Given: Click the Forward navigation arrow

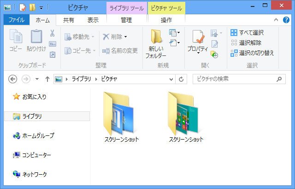Looking at the screenshot, I should point(26,79).
